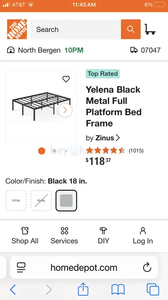Viewport: 168px width, 300px height.
Task: Select the crossed-out 16 in. option
Action: (x=41, y=201)
